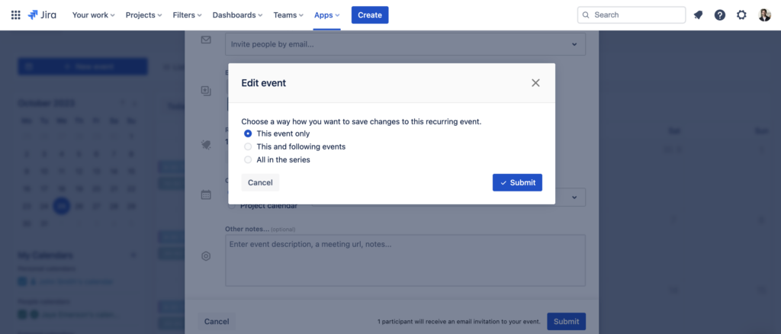Click the Jira logo
The width and height of the screenshot is (781, 334).
pyautogui.click(x=43, y=14)
